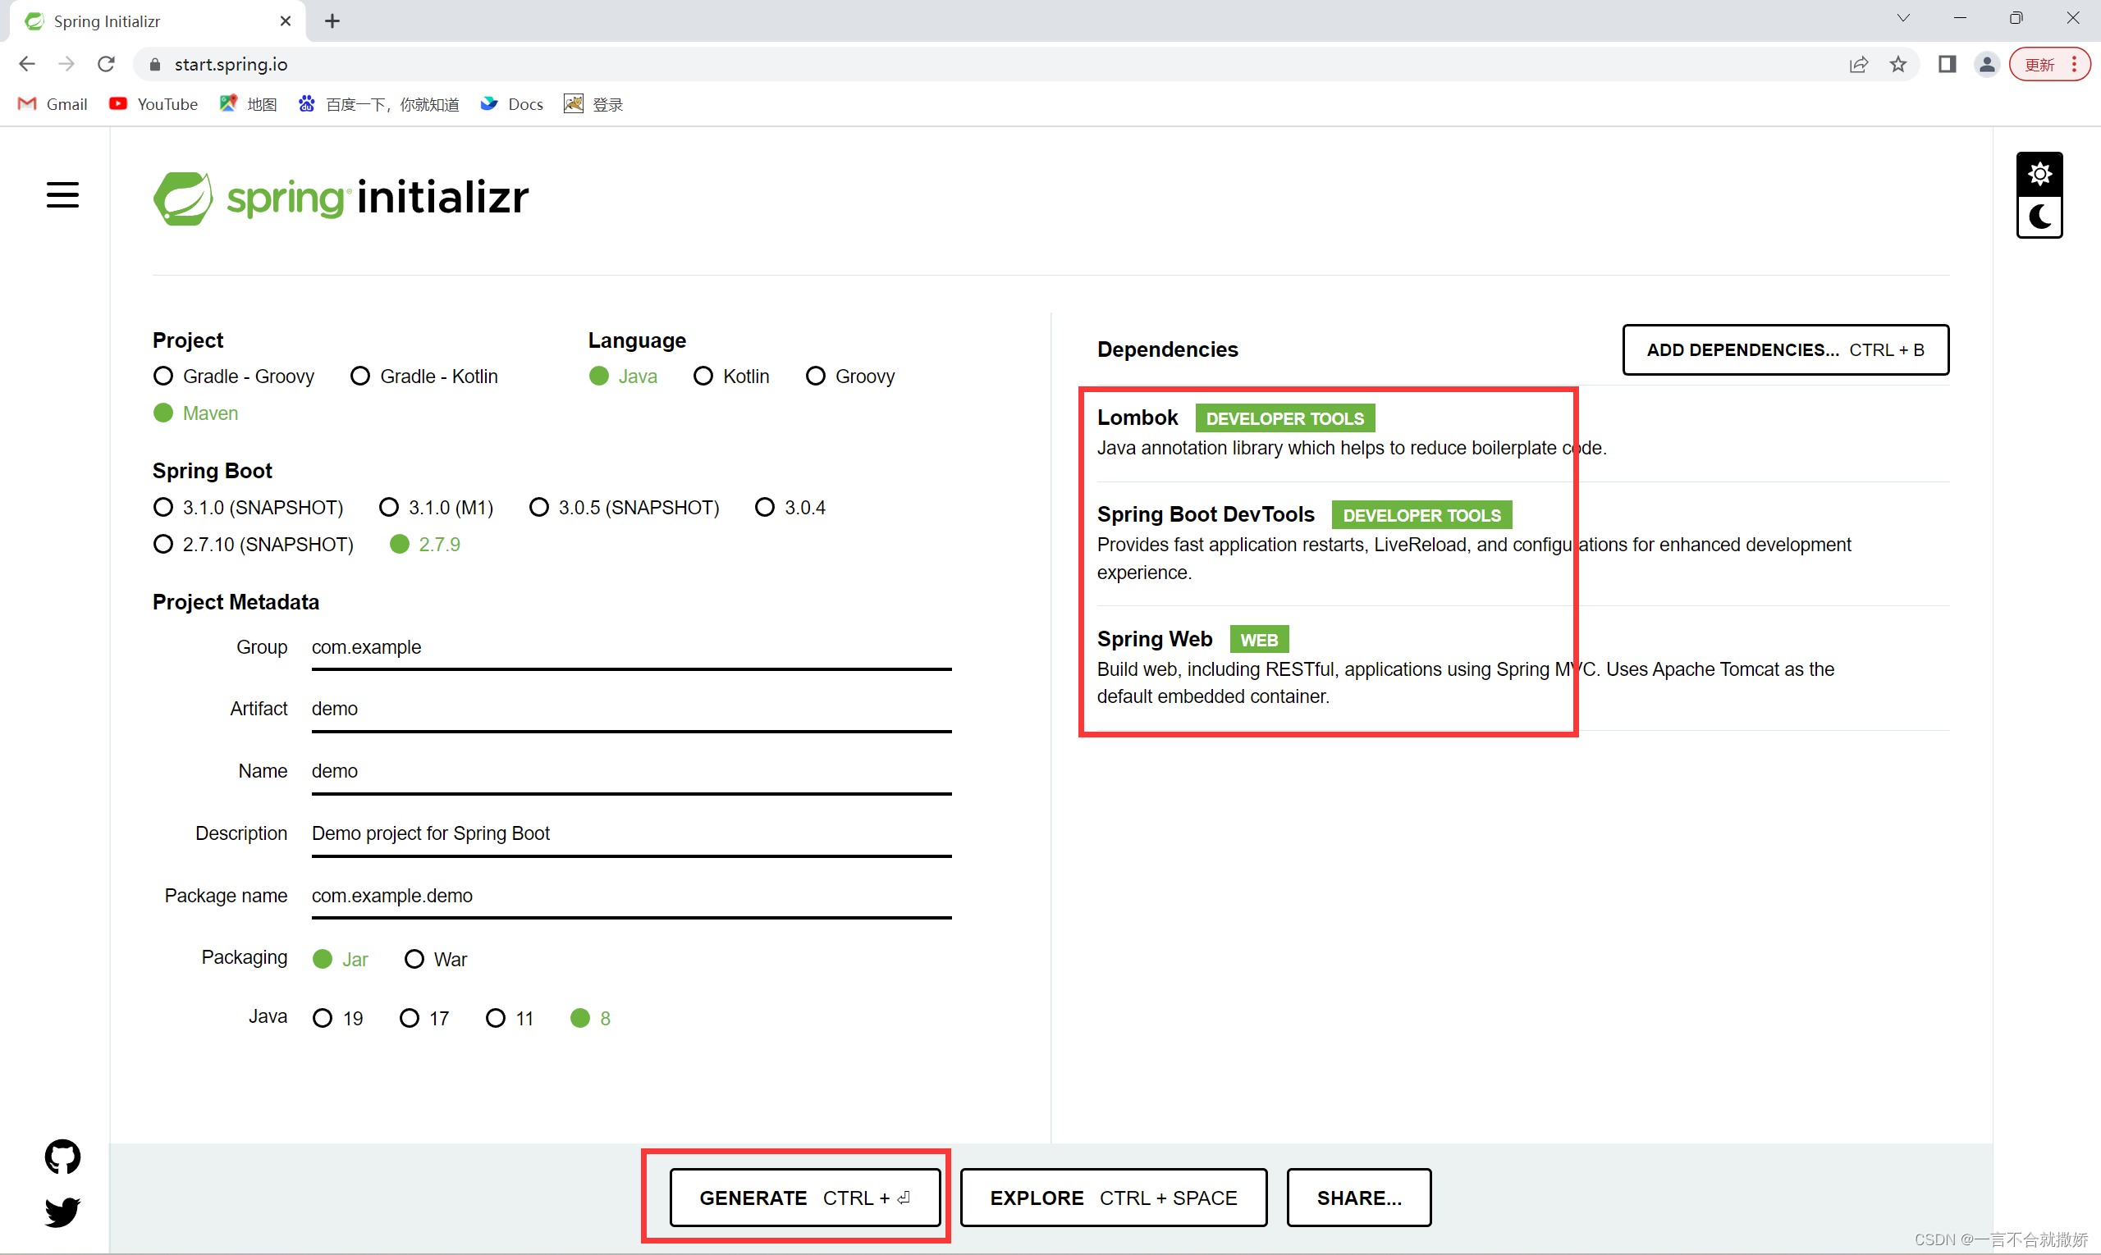
Task: Open the GitHub link icon
Action: 62,1156
